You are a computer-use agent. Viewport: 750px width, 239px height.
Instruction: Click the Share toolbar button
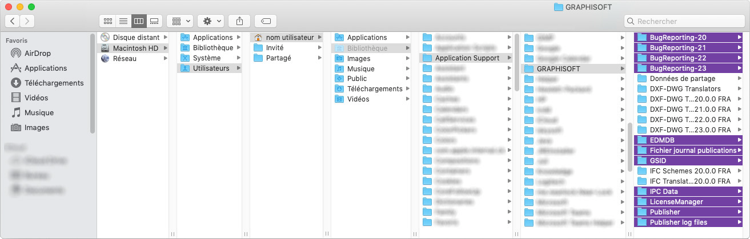(239, 21)
